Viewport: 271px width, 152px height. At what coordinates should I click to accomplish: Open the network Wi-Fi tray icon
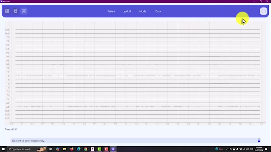coord(244,149)
